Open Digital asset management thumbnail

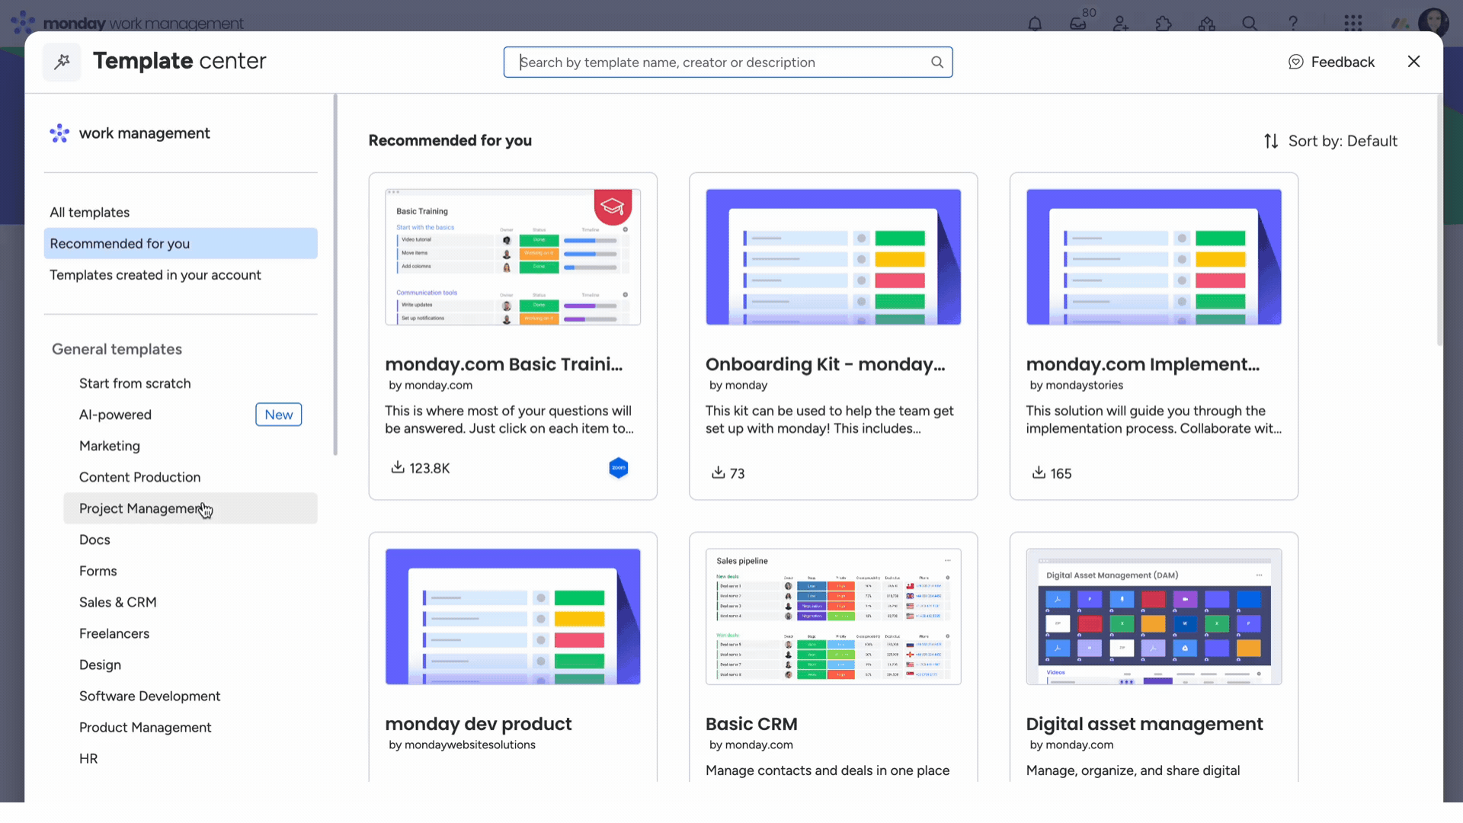1154,616
